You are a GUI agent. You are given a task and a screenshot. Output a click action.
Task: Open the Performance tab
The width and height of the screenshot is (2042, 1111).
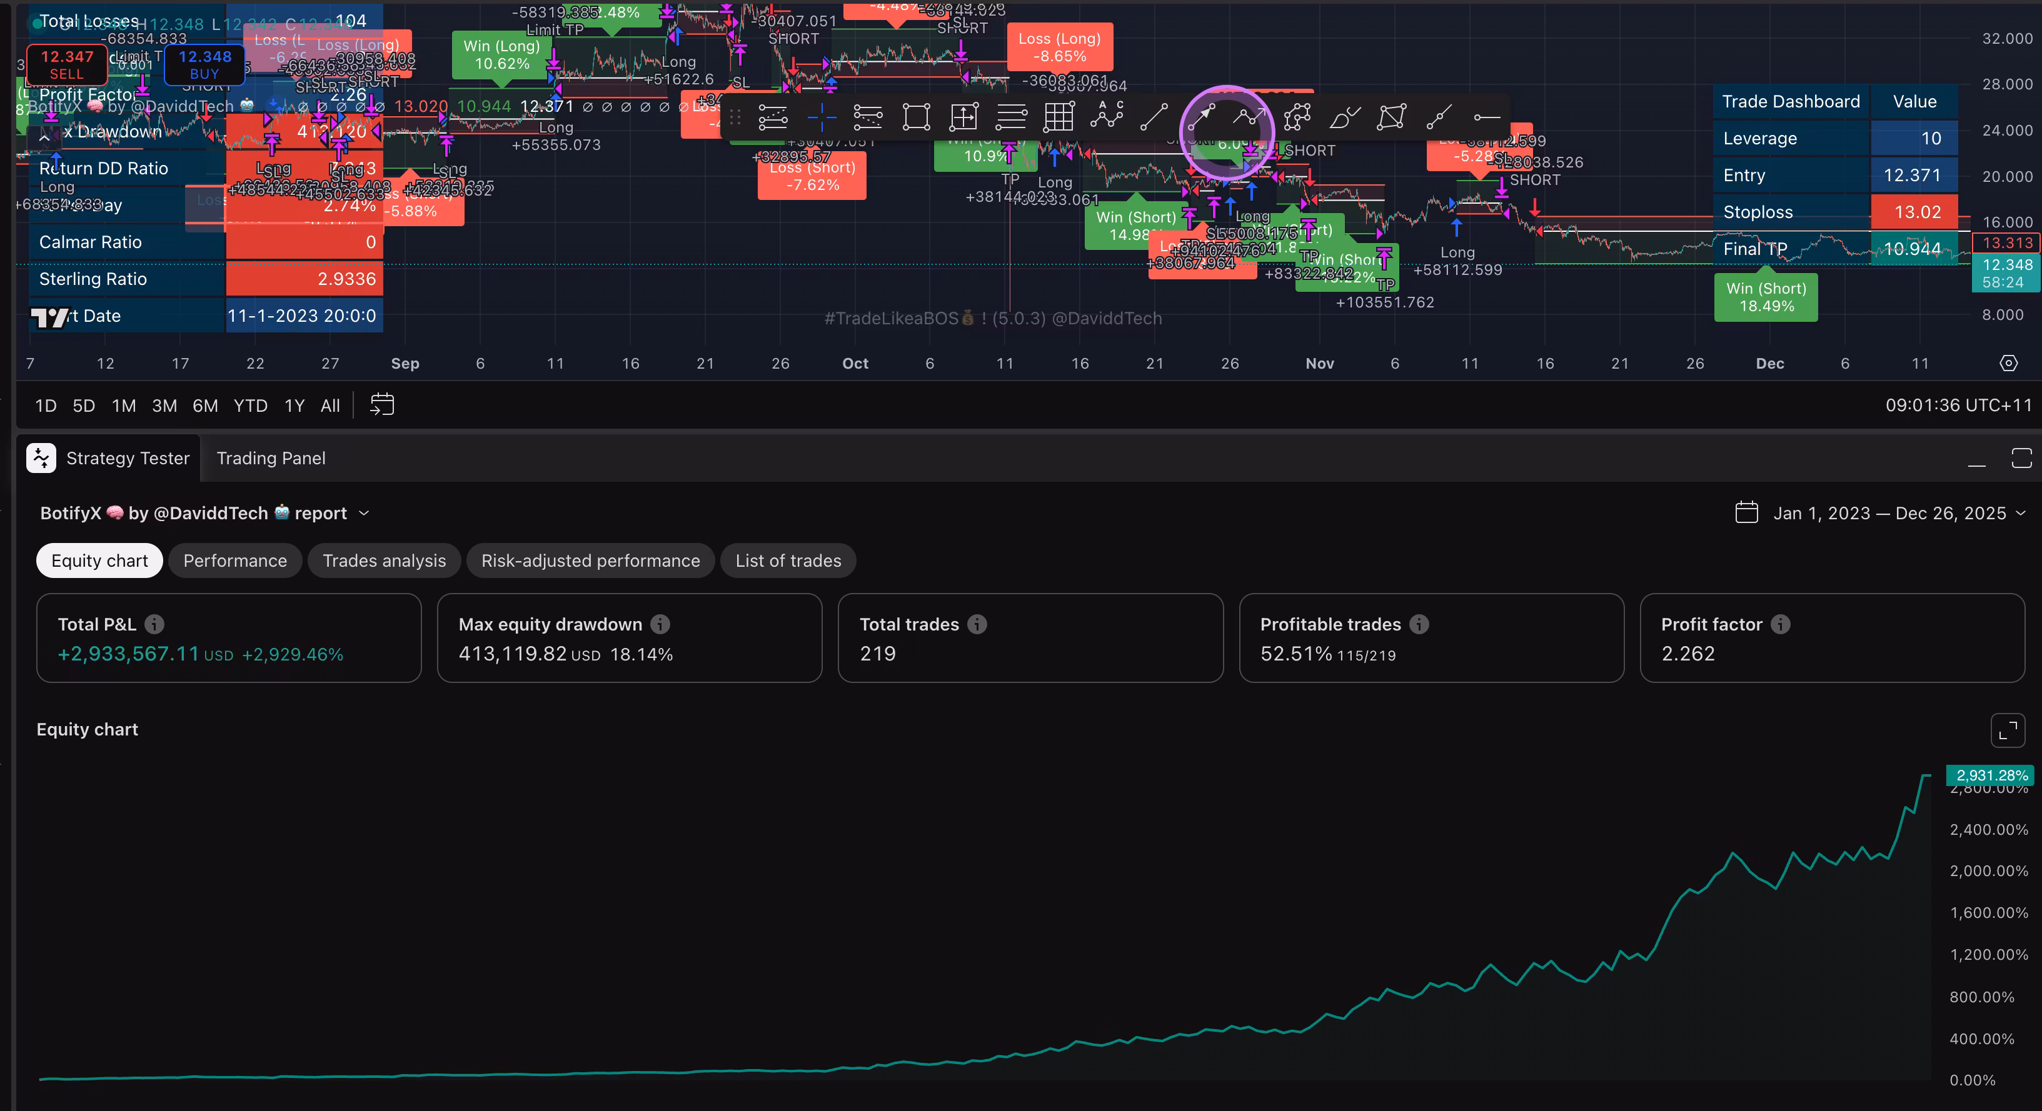click(x=234, y=560)
